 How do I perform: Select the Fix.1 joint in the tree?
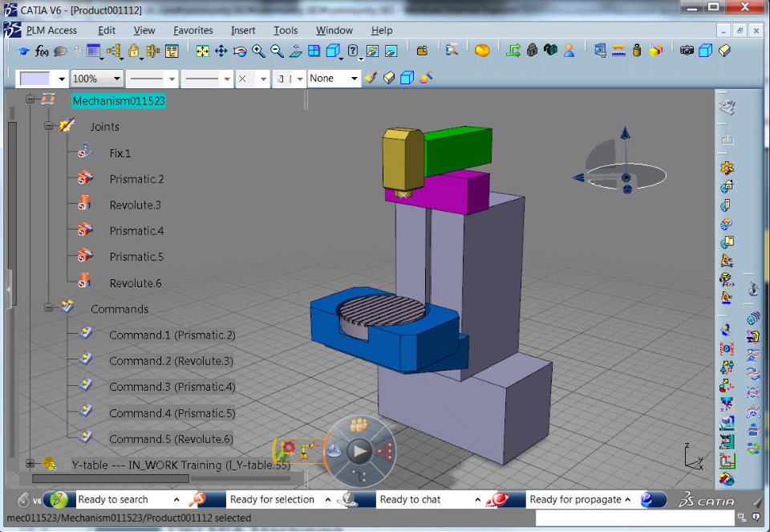click(x=120, y=153)
